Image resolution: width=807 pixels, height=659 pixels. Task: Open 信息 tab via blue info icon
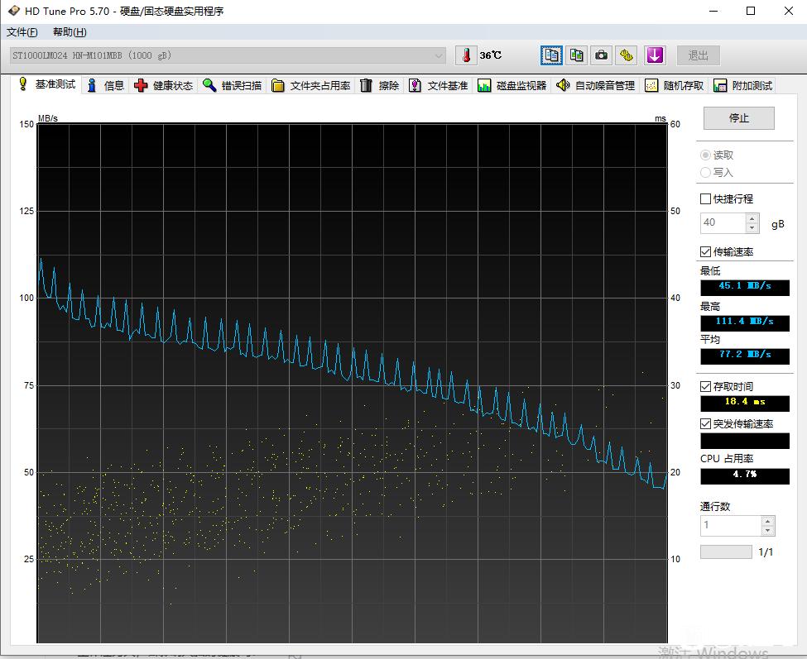(92, 85)
